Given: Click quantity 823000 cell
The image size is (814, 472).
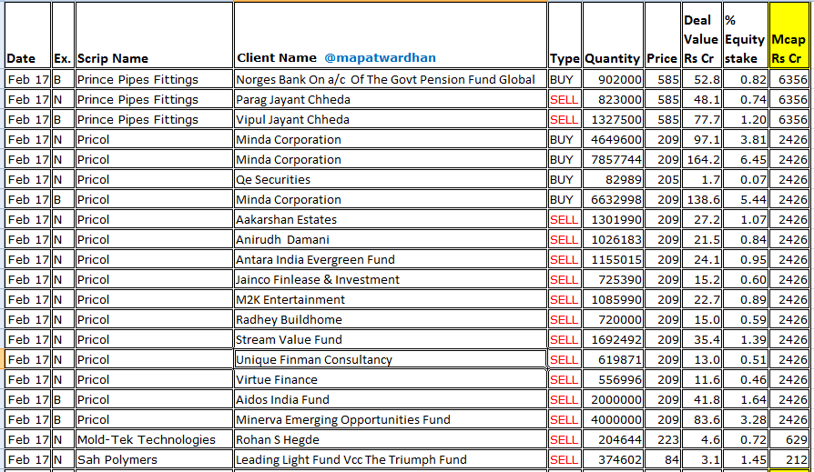Looking at the screenshot, I should [x=613, y=100].
